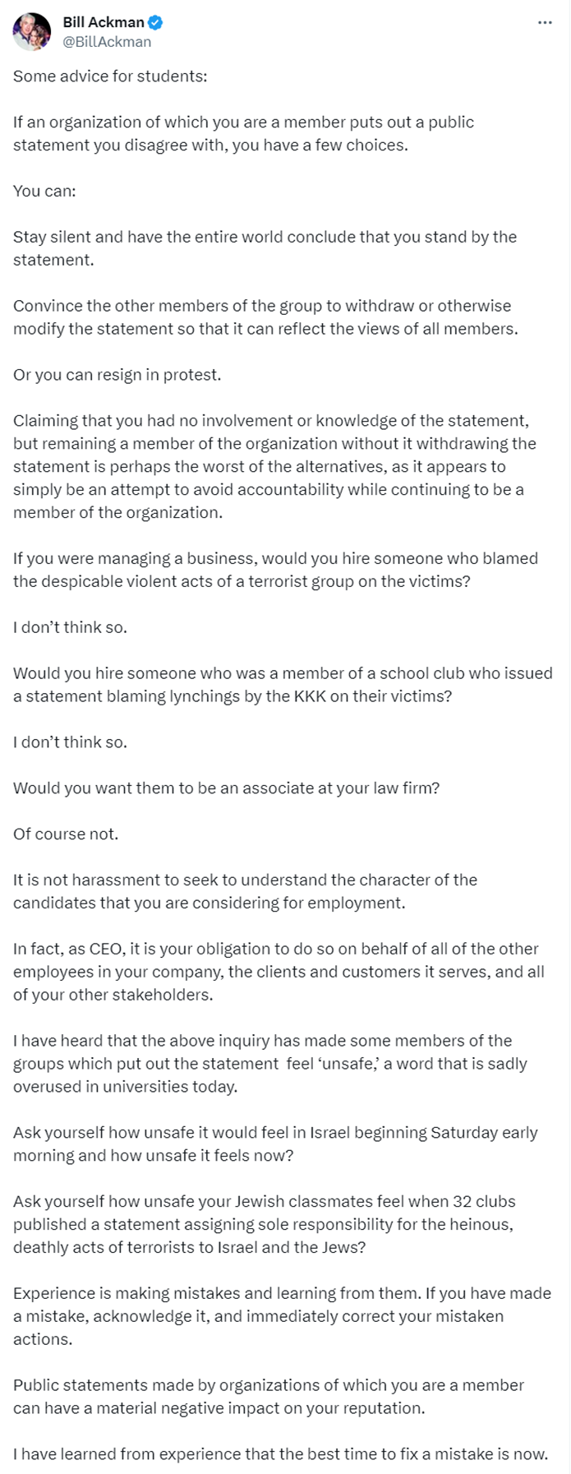Click the Bill Ackman display name
This screenshot has width=571, height=1474.
(x=103, y=23)
